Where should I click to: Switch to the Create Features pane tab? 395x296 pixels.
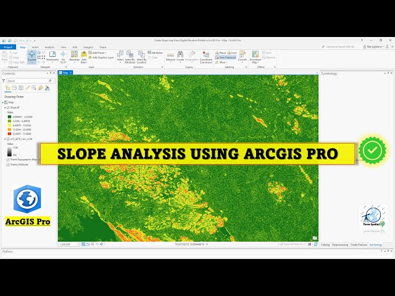[x=359, y=245]
